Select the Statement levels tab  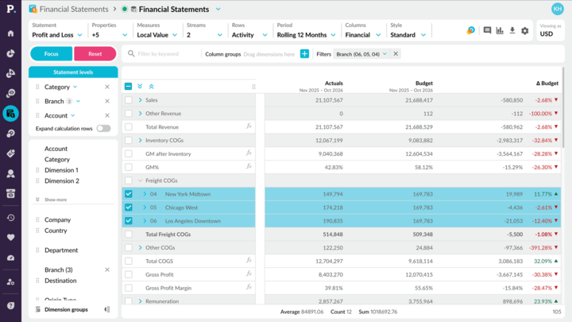[73, 72]
